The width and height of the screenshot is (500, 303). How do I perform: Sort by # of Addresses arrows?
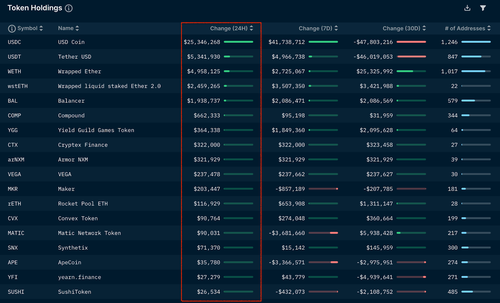click(x=489, y=28)
